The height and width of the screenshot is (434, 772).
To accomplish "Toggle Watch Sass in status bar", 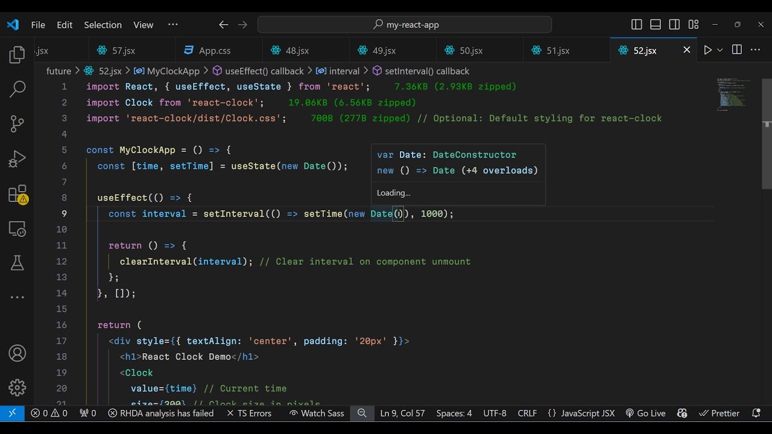I will [317, 413].
